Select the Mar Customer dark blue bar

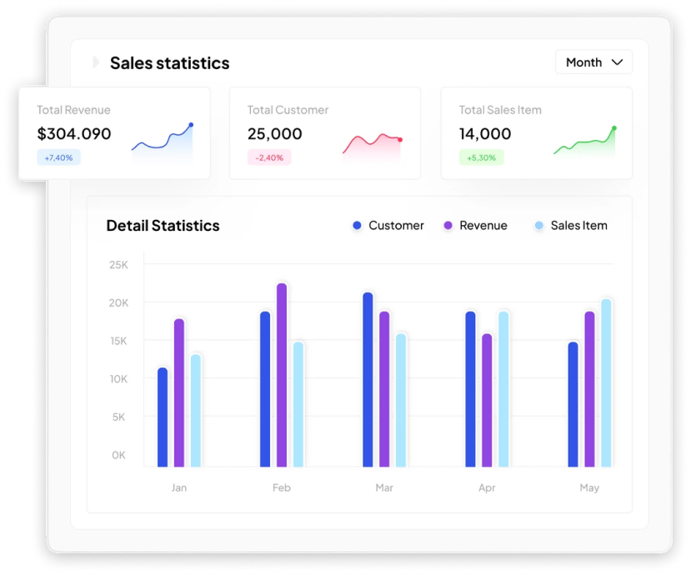coord(368,379)
